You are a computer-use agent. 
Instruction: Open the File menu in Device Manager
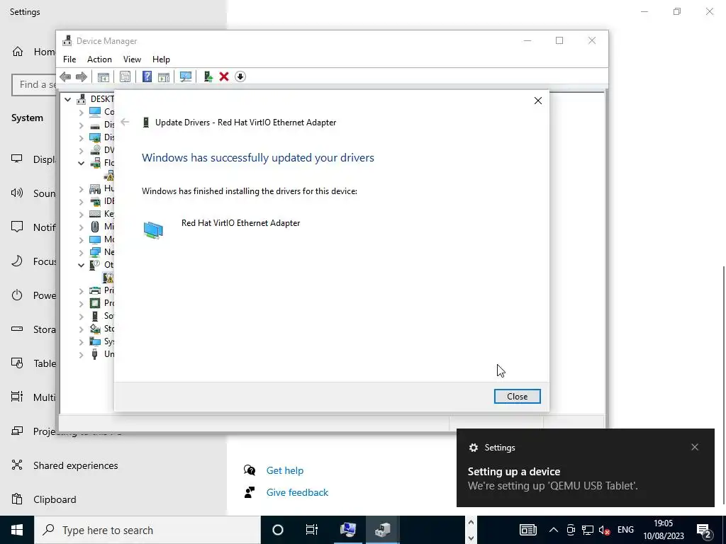point(69,59)
